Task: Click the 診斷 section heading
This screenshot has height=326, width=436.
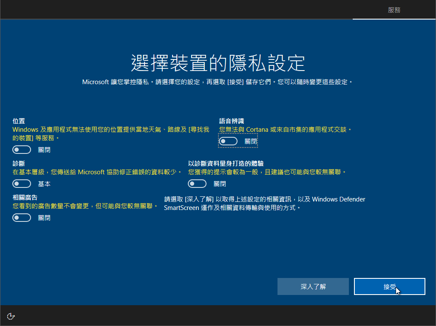Action: pyautogui.click(x=19, y=163)
